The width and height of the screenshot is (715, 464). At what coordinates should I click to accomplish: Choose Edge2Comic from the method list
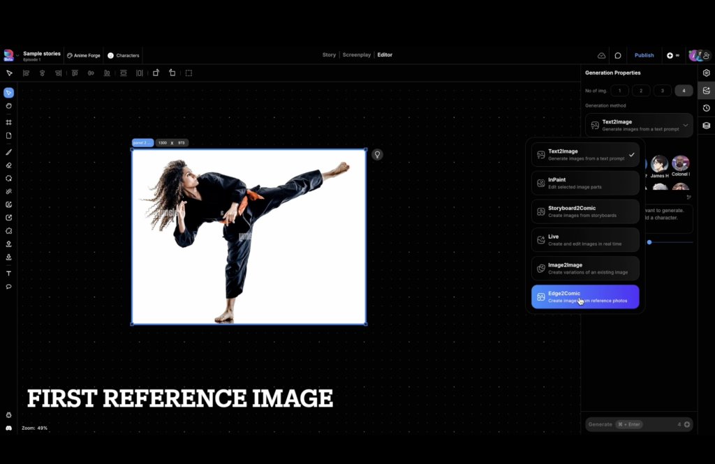(x=585, y=297)
